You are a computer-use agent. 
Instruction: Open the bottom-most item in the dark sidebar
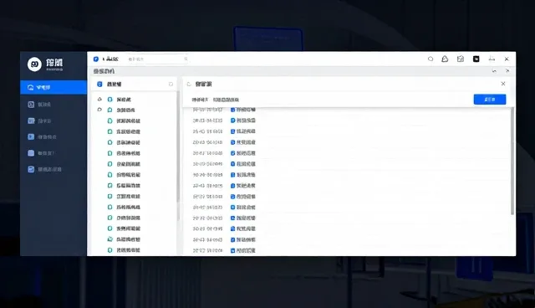pyautogui.click(x=53, y=169)
